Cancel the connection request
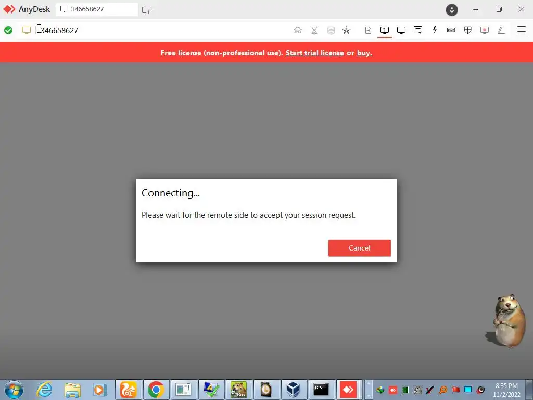The width and height of the screenshot is (533, 400). 359,248
